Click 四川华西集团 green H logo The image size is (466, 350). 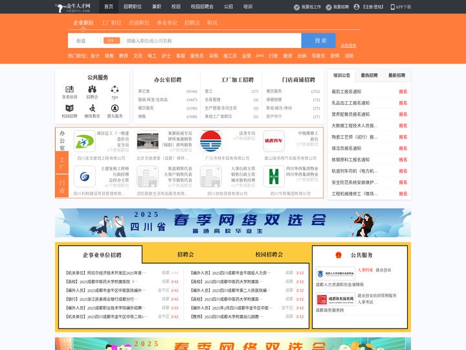pyautogui.click(x=274, y=176)
